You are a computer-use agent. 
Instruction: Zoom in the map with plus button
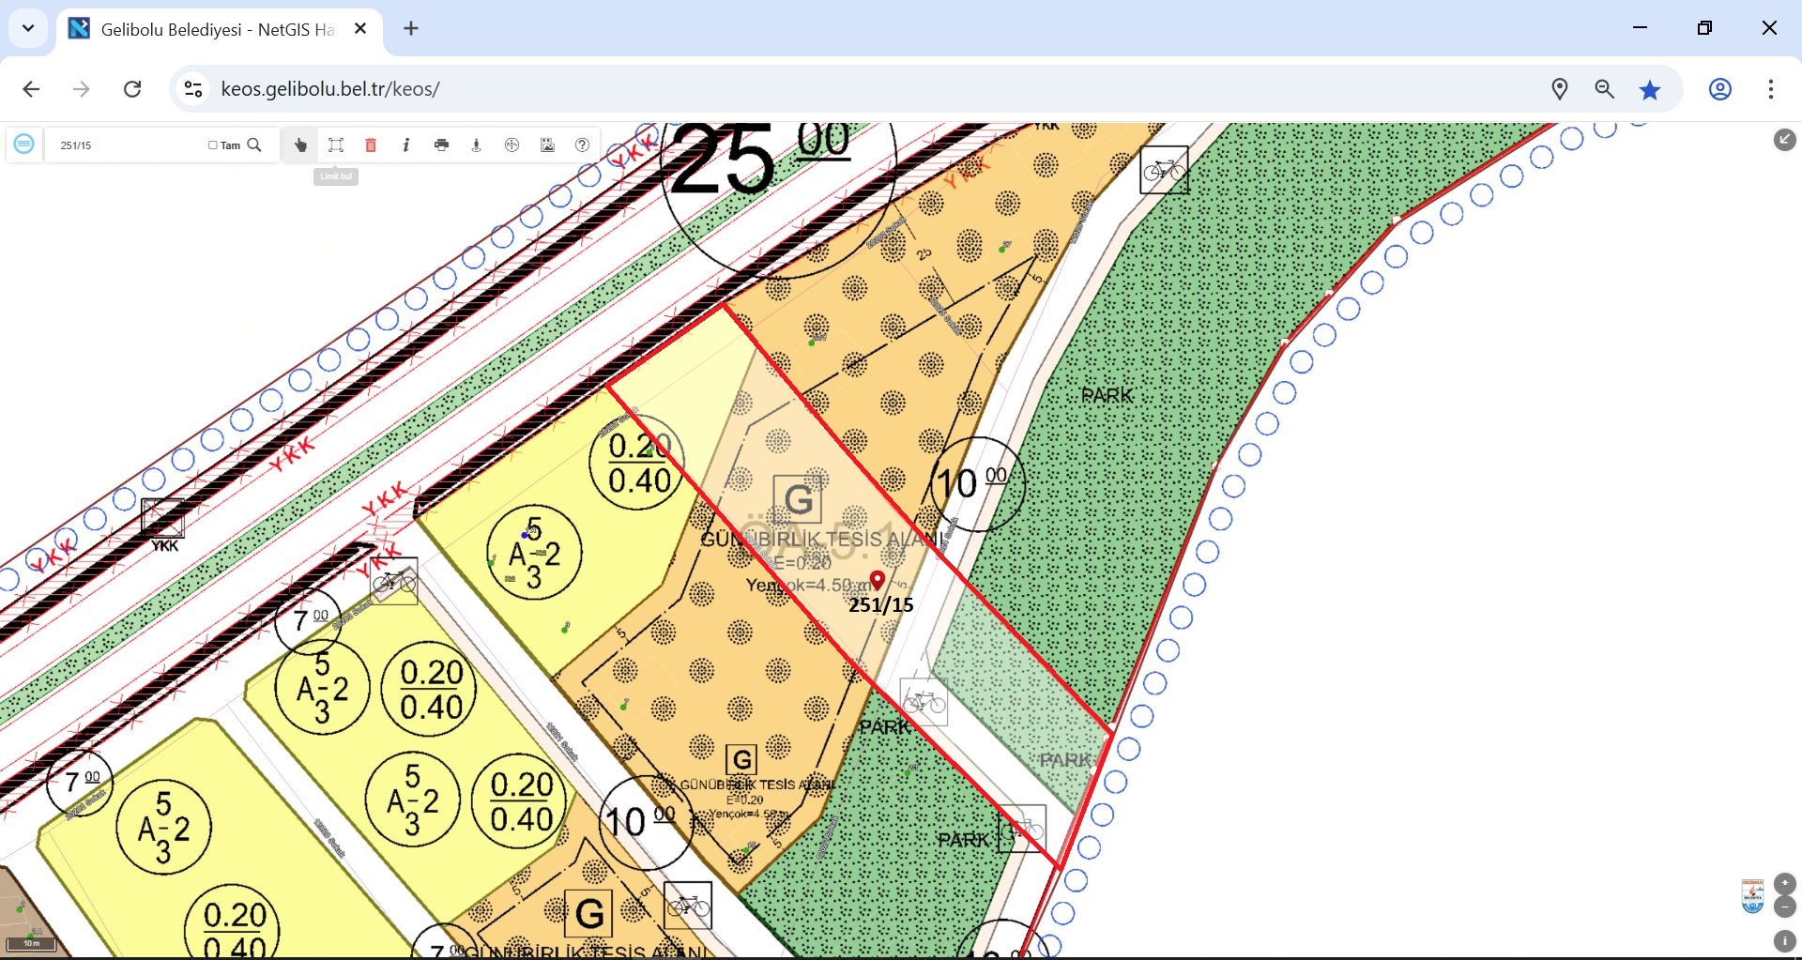1785,883
